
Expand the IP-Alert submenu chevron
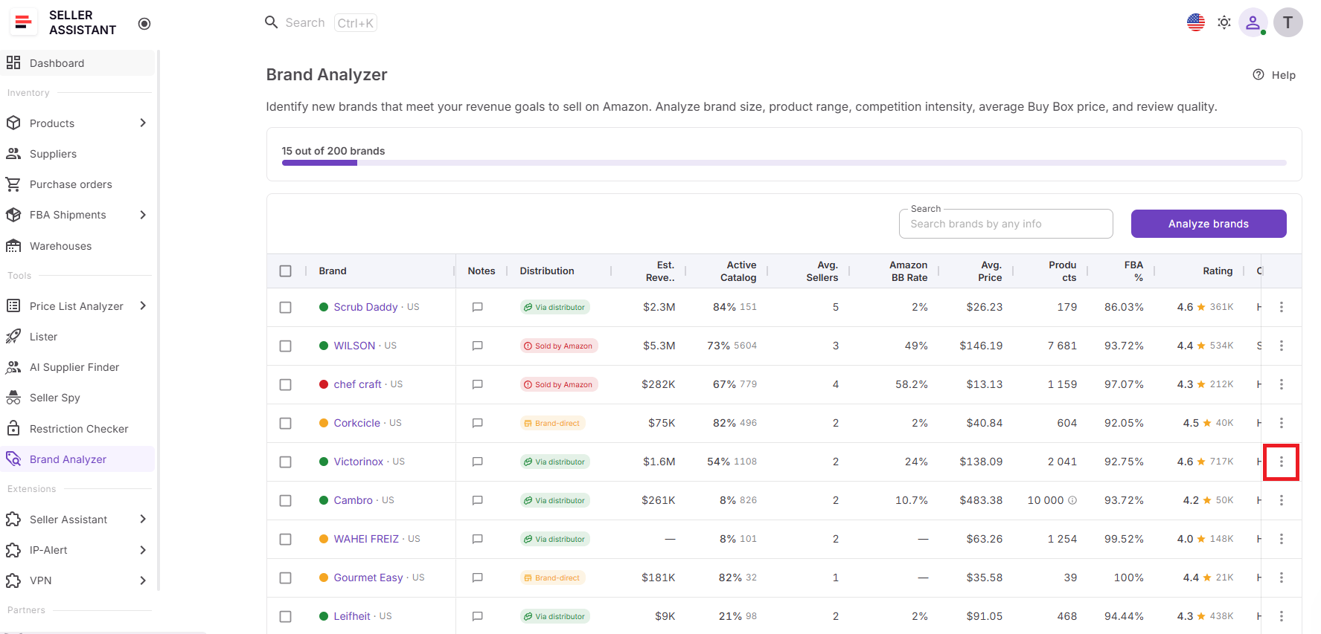click(143, 550)
